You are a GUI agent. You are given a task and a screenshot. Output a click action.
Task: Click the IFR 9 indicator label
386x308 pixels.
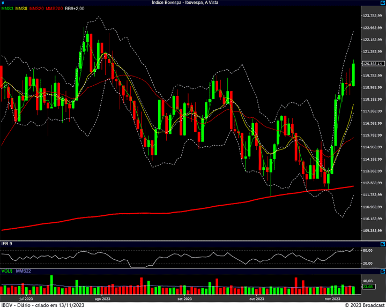tap(7, 244)
